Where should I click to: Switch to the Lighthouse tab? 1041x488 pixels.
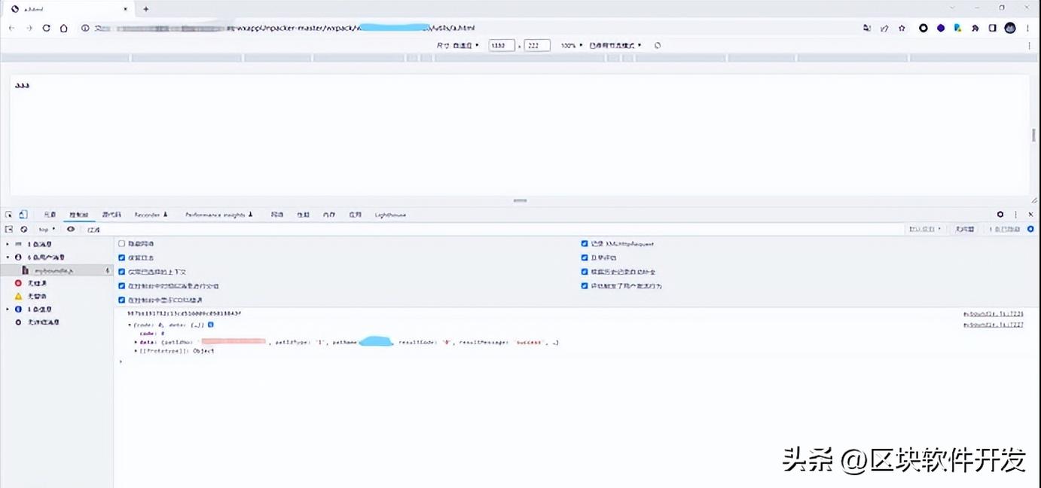(x=390, y=215)
